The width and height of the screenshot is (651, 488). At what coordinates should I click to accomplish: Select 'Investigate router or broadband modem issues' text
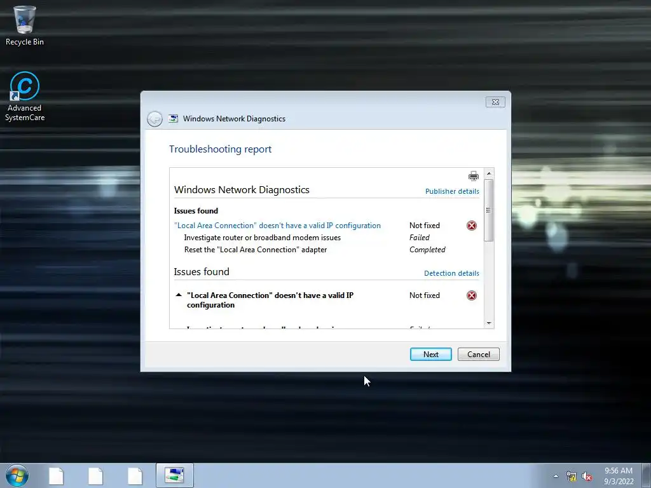[x=263, y=238]
